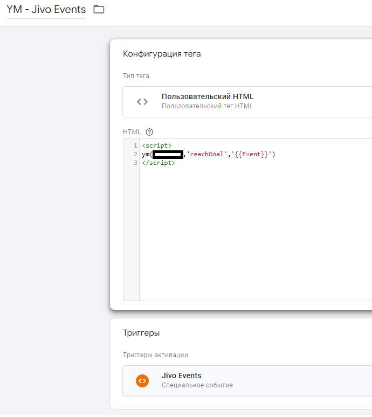Place cursor on the opening <script> line
Image resolution: width=372 pixels, height=417 pixels.
coord(157,146)
